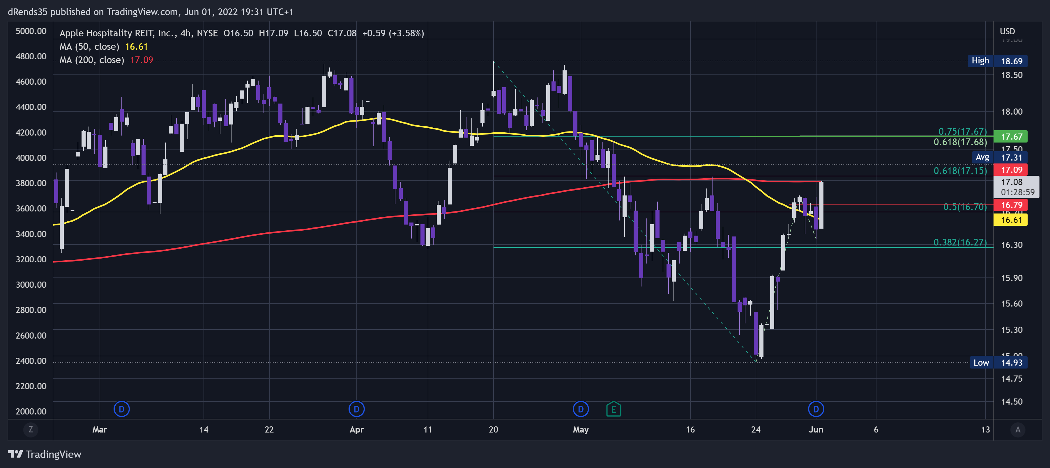Click the TradingView logo
This screenshot has height=468, width=1050.
(x=45, y=454)
